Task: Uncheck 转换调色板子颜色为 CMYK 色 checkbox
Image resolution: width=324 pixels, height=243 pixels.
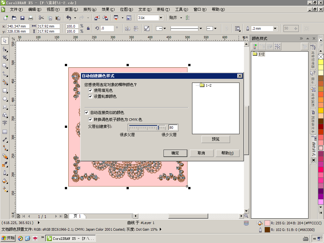Action: point(90,119)
